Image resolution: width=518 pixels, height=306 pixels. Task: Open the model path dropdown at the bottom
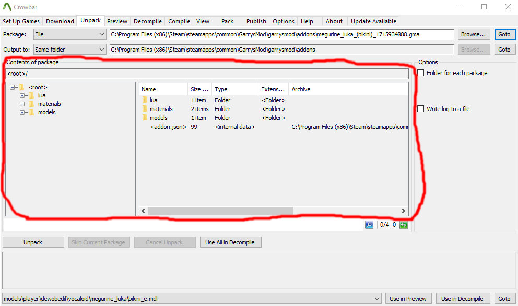click(x=192, y=299)
